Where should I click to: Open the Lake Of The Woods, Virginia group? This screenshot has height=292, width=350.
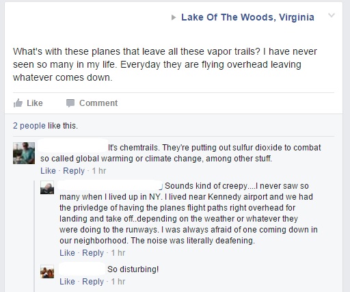[x=247, y=17]
